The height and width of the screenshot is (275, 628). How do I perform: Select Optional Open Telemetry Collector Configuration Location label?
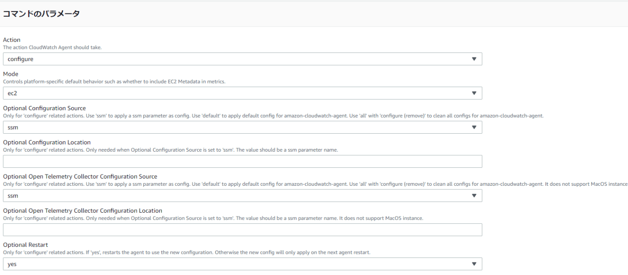[x=83, y=210]
